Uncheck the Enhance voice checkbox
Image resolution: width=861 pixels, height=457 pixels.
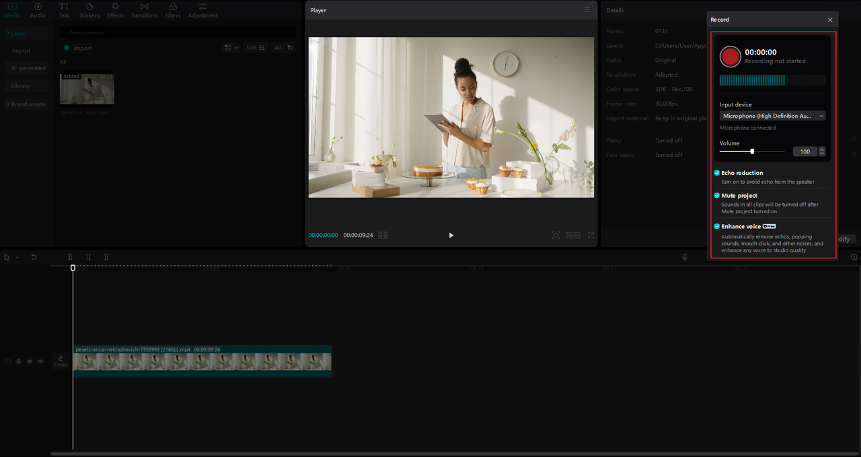pos(717,226)
